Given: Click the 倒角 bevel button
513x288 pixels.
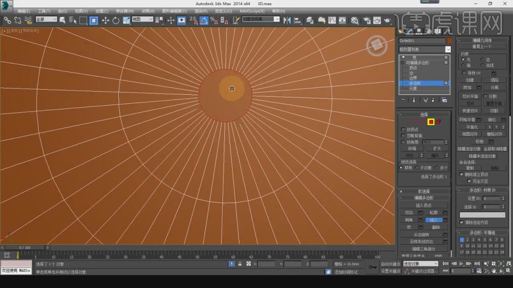Looking at the screenshot, I should (x=409, y=220).
